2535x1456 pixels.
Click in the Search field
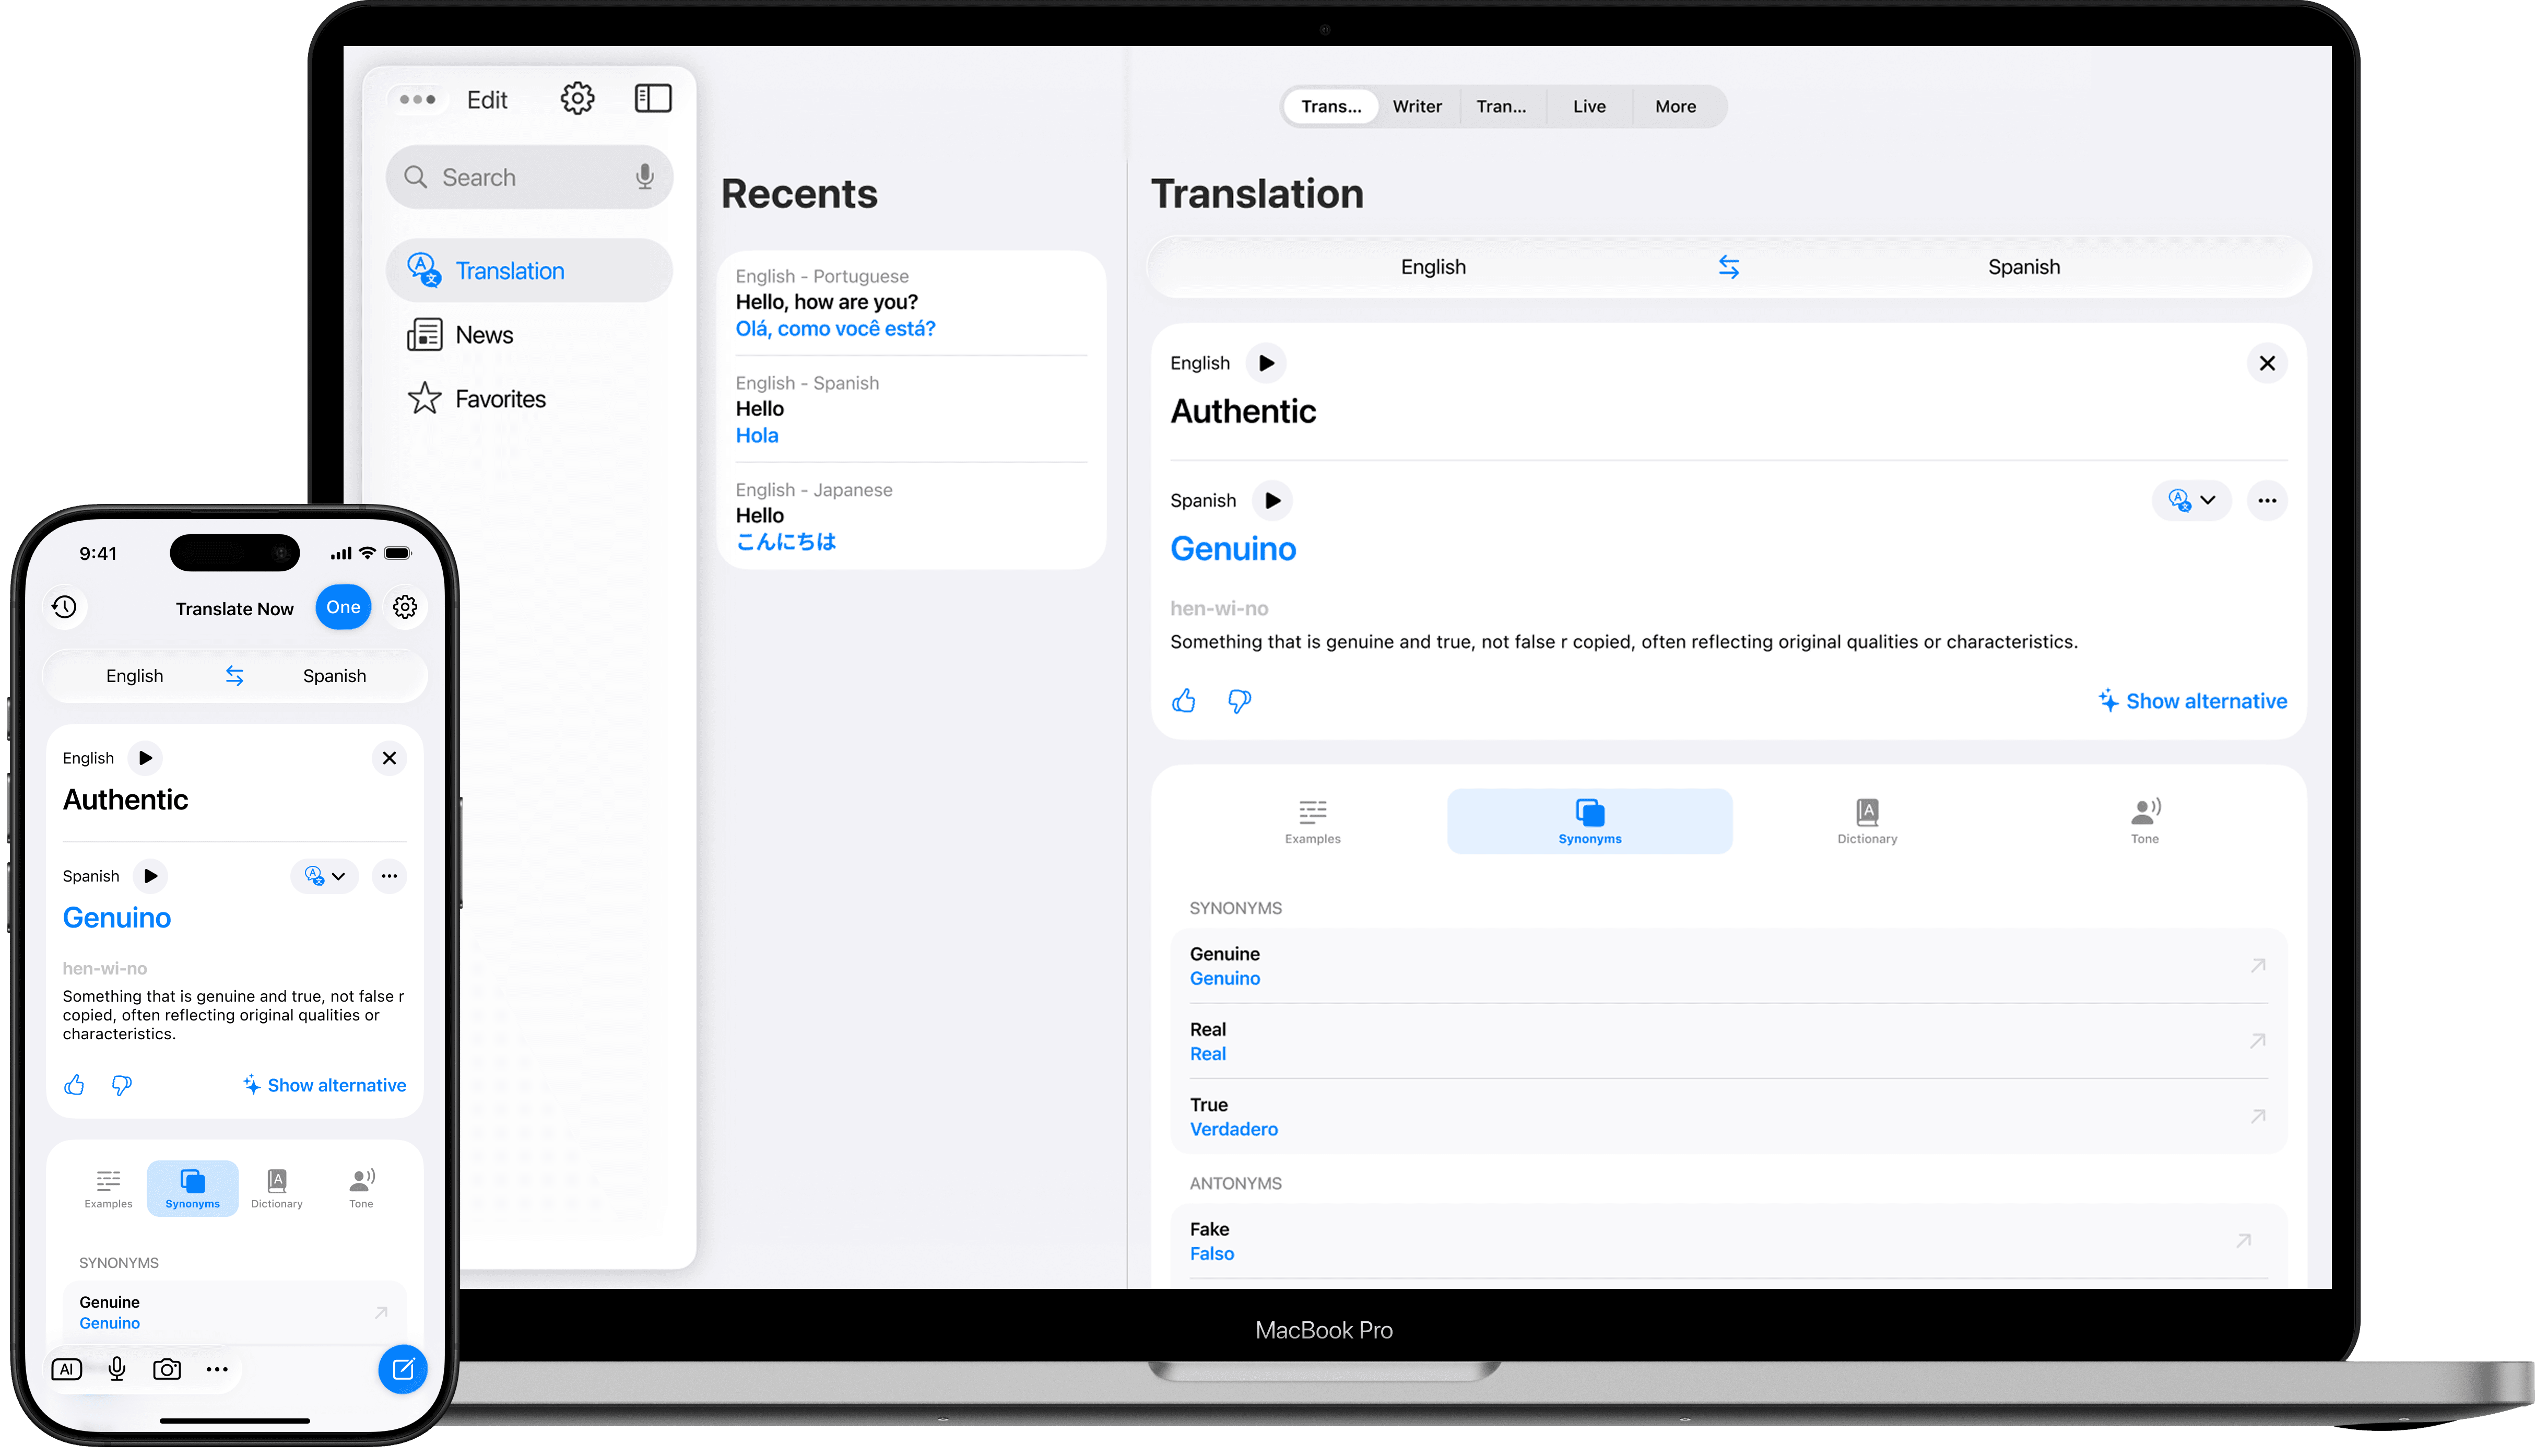pyautogui.click(x=520, y=177)
